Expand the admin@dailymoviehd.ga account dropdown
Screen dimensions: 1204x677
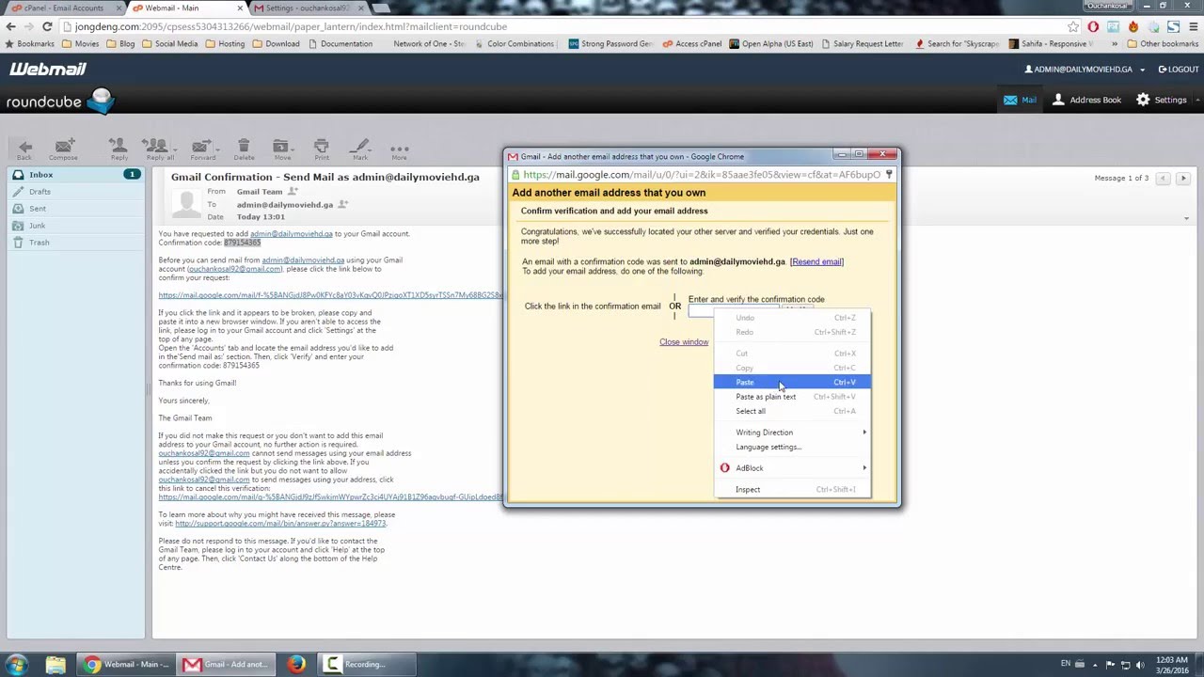pos(1142,70)
